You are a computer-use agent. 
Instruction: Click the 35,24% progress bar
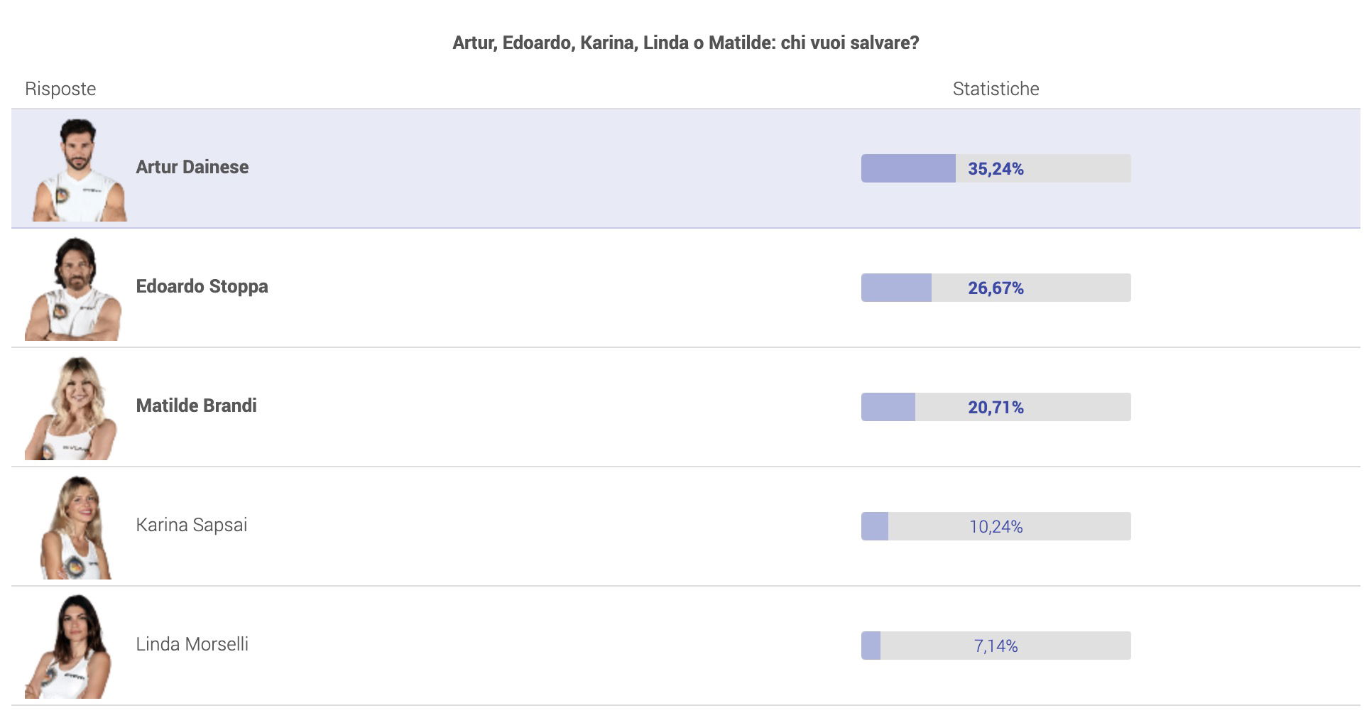[996, 168]
